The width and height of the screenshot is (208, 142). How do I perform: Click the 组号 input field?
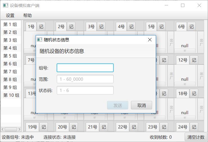coord(85,68)
